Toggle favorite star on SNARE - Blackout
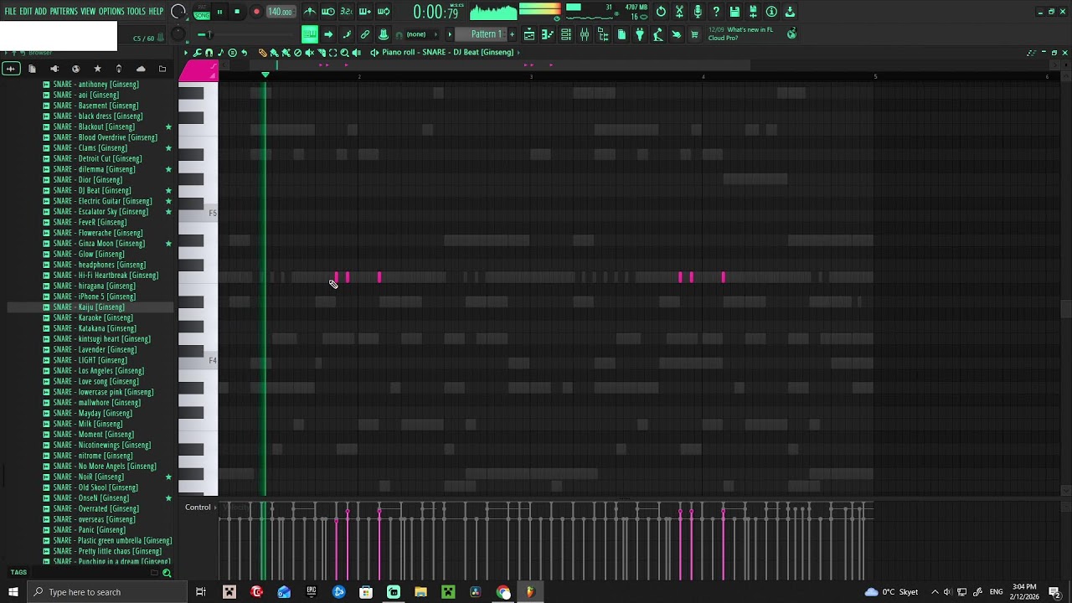 (168, 127)
